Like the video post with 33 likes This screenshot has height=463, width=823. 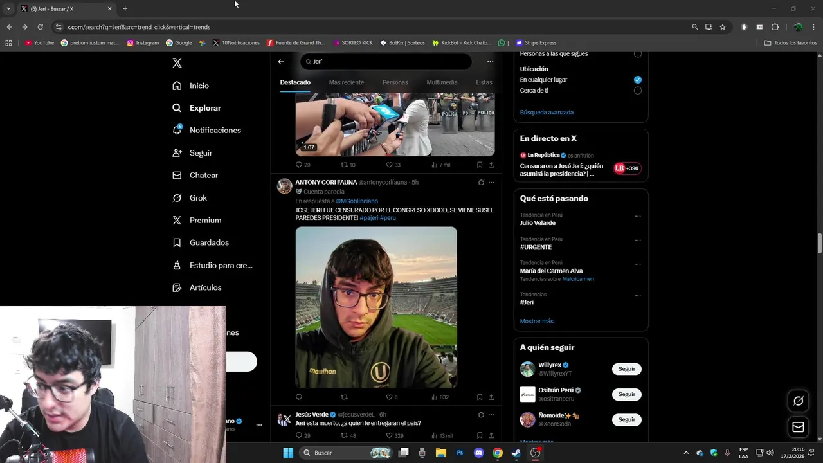tap(393, 165)
